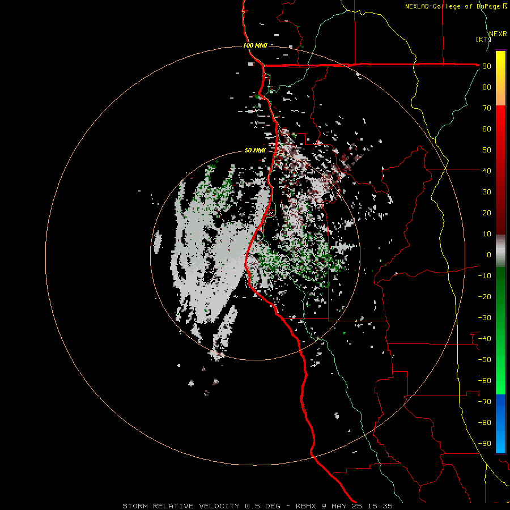Click the blue bottom segment of the color bar
510x510 pixels.
pos(500,424)
